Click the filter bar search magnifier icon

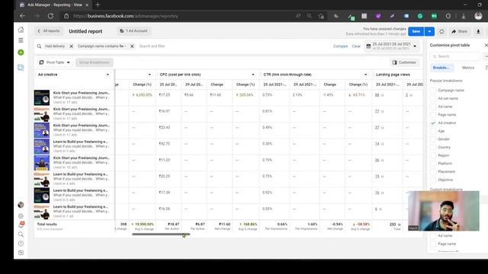pyautogui.click(x=39, y=46)
